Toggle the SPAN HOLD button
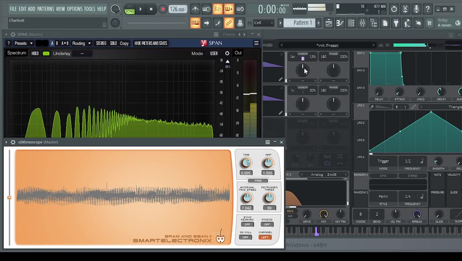 pos(35,53)
